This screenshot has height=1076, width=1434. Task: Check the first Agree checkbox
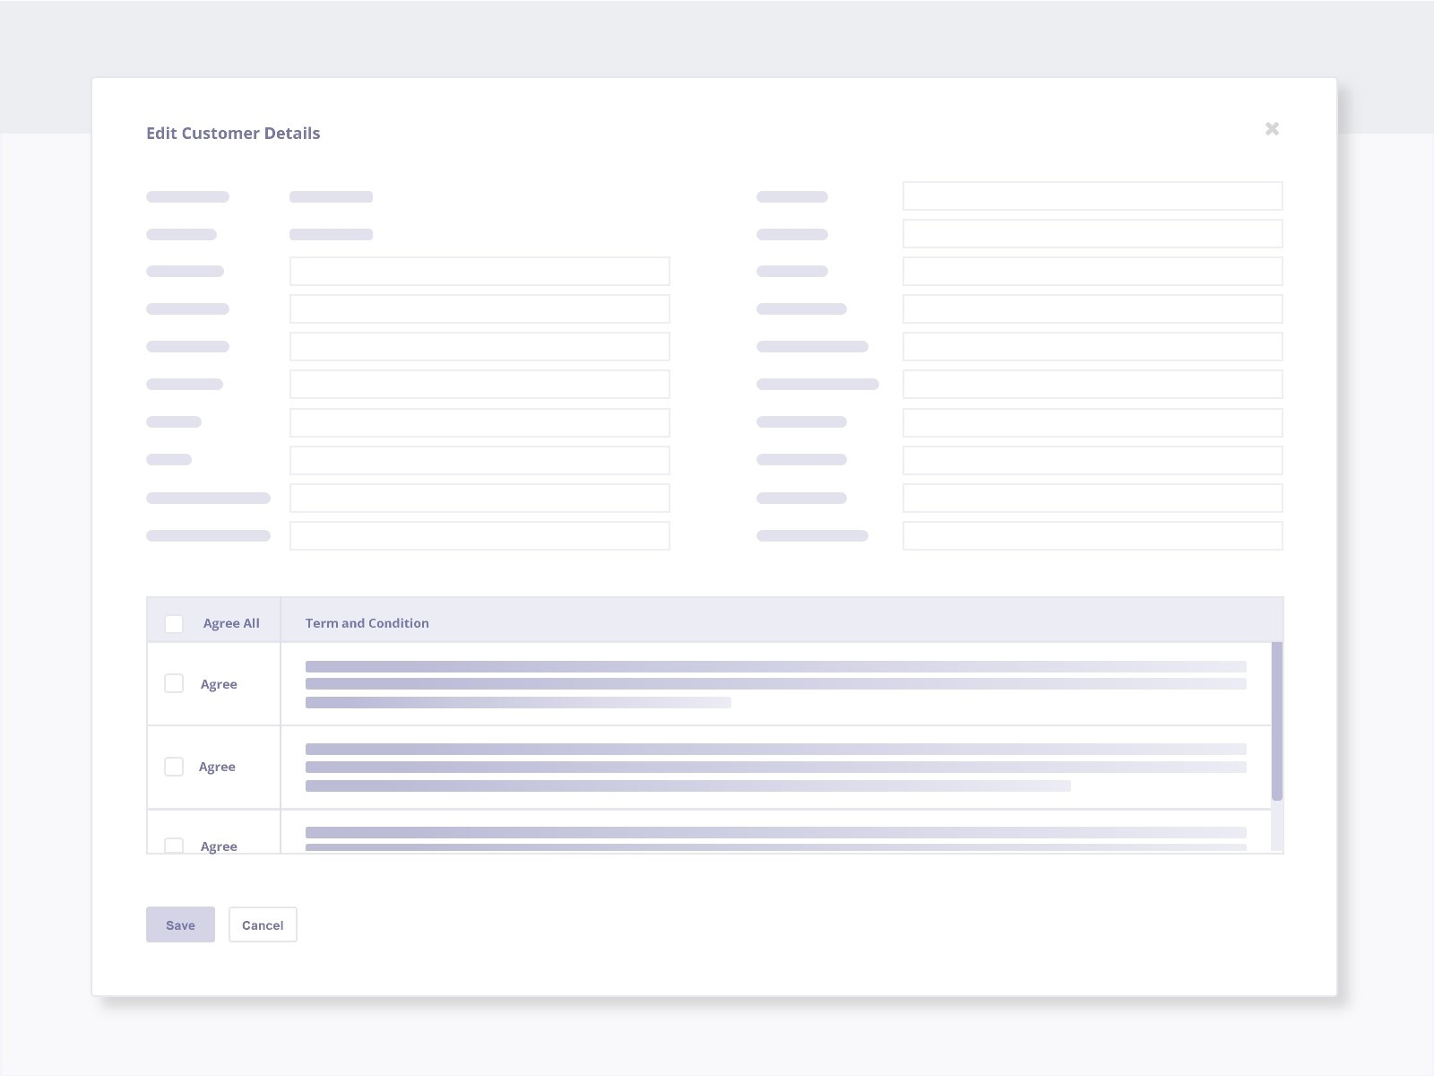[174, 683]
